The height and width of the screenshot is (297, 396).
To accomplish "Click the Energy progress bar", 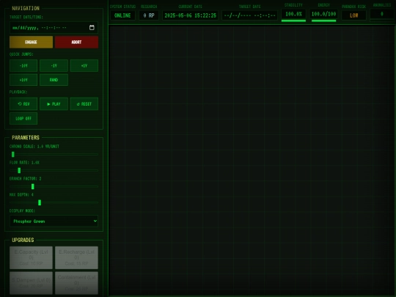I will click(x=324, y=21).
